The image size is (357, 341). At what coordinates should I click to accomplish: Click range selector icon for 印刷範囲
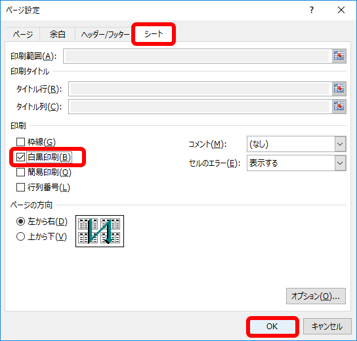(x=339, y=56)
